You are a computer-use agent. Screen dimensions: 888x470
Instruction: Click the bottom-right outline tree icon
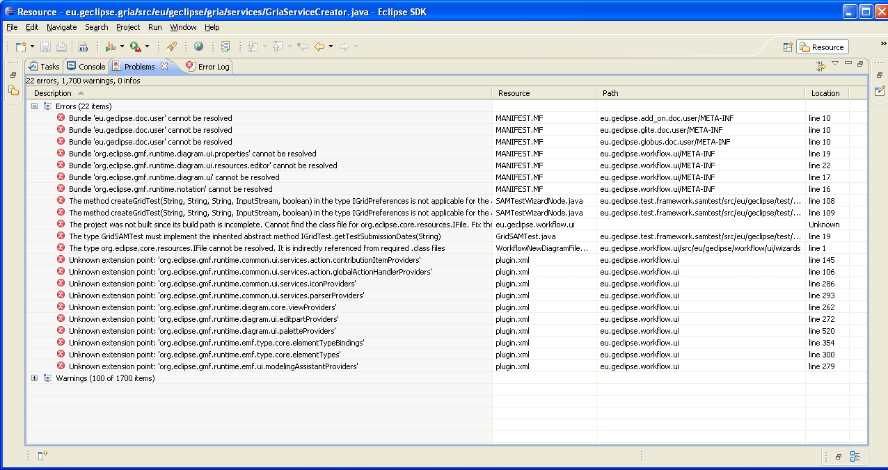click(x=855, y=457)
